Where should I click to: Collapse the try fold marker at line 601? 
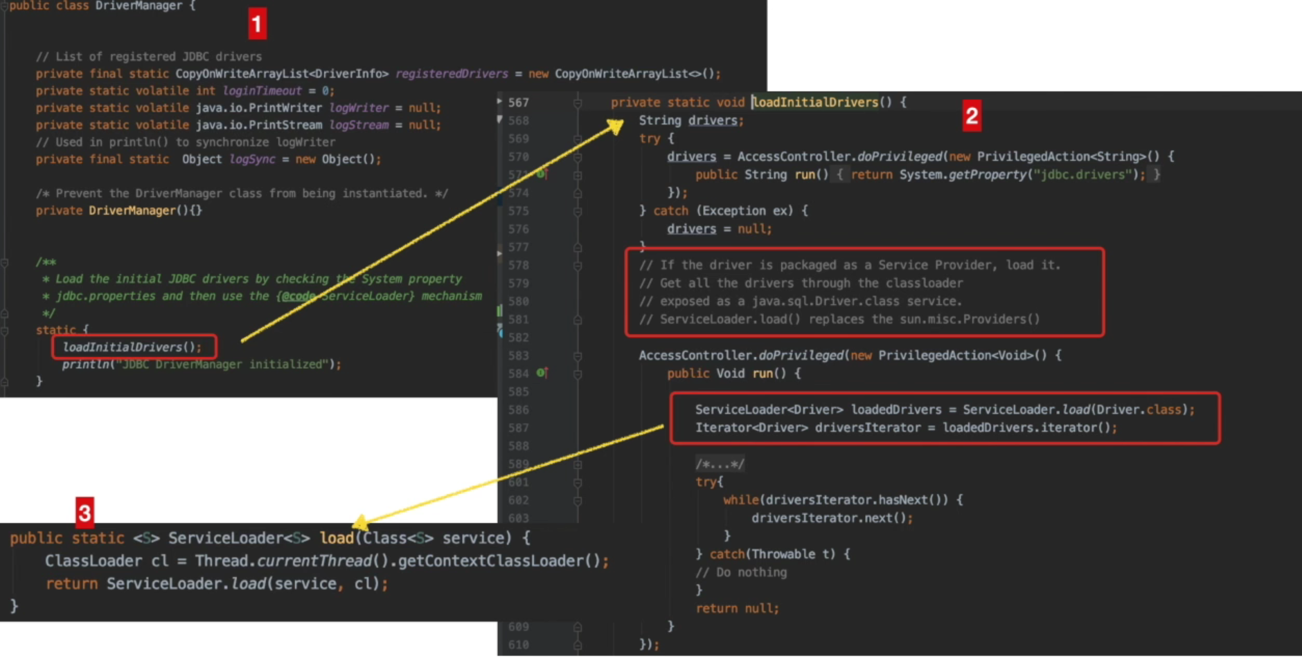tap(577, 482)
